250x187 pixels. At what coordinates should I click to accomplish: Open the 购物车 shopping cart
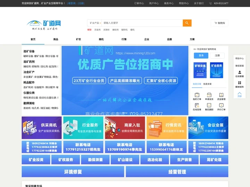(x=219, y=23)
